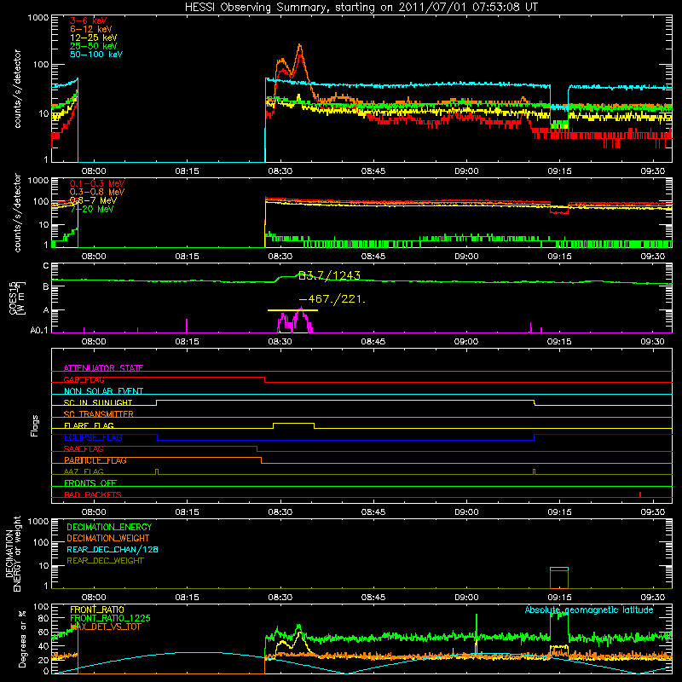Viewport: 682px width, 682px height.
Task: Click the 0.1-0.3 MeV legend label
Action: [x=97, y=183]
